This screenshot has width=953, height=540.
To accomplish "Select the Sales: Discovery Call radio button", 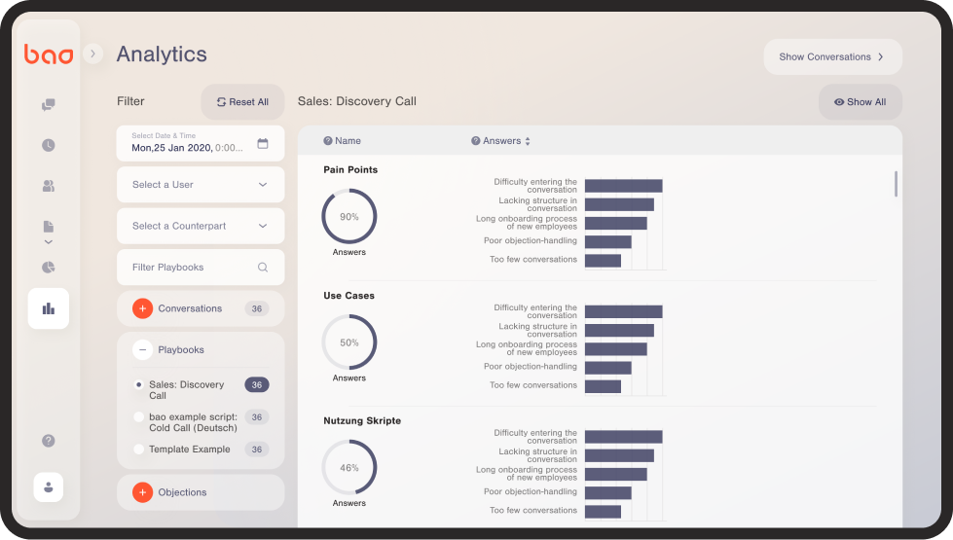I will 138,384.
